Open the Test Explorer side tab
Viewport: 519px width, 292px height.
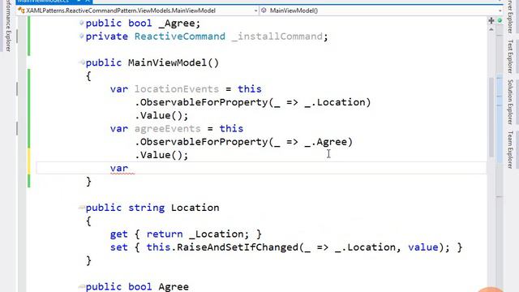[x=511, y=56]
